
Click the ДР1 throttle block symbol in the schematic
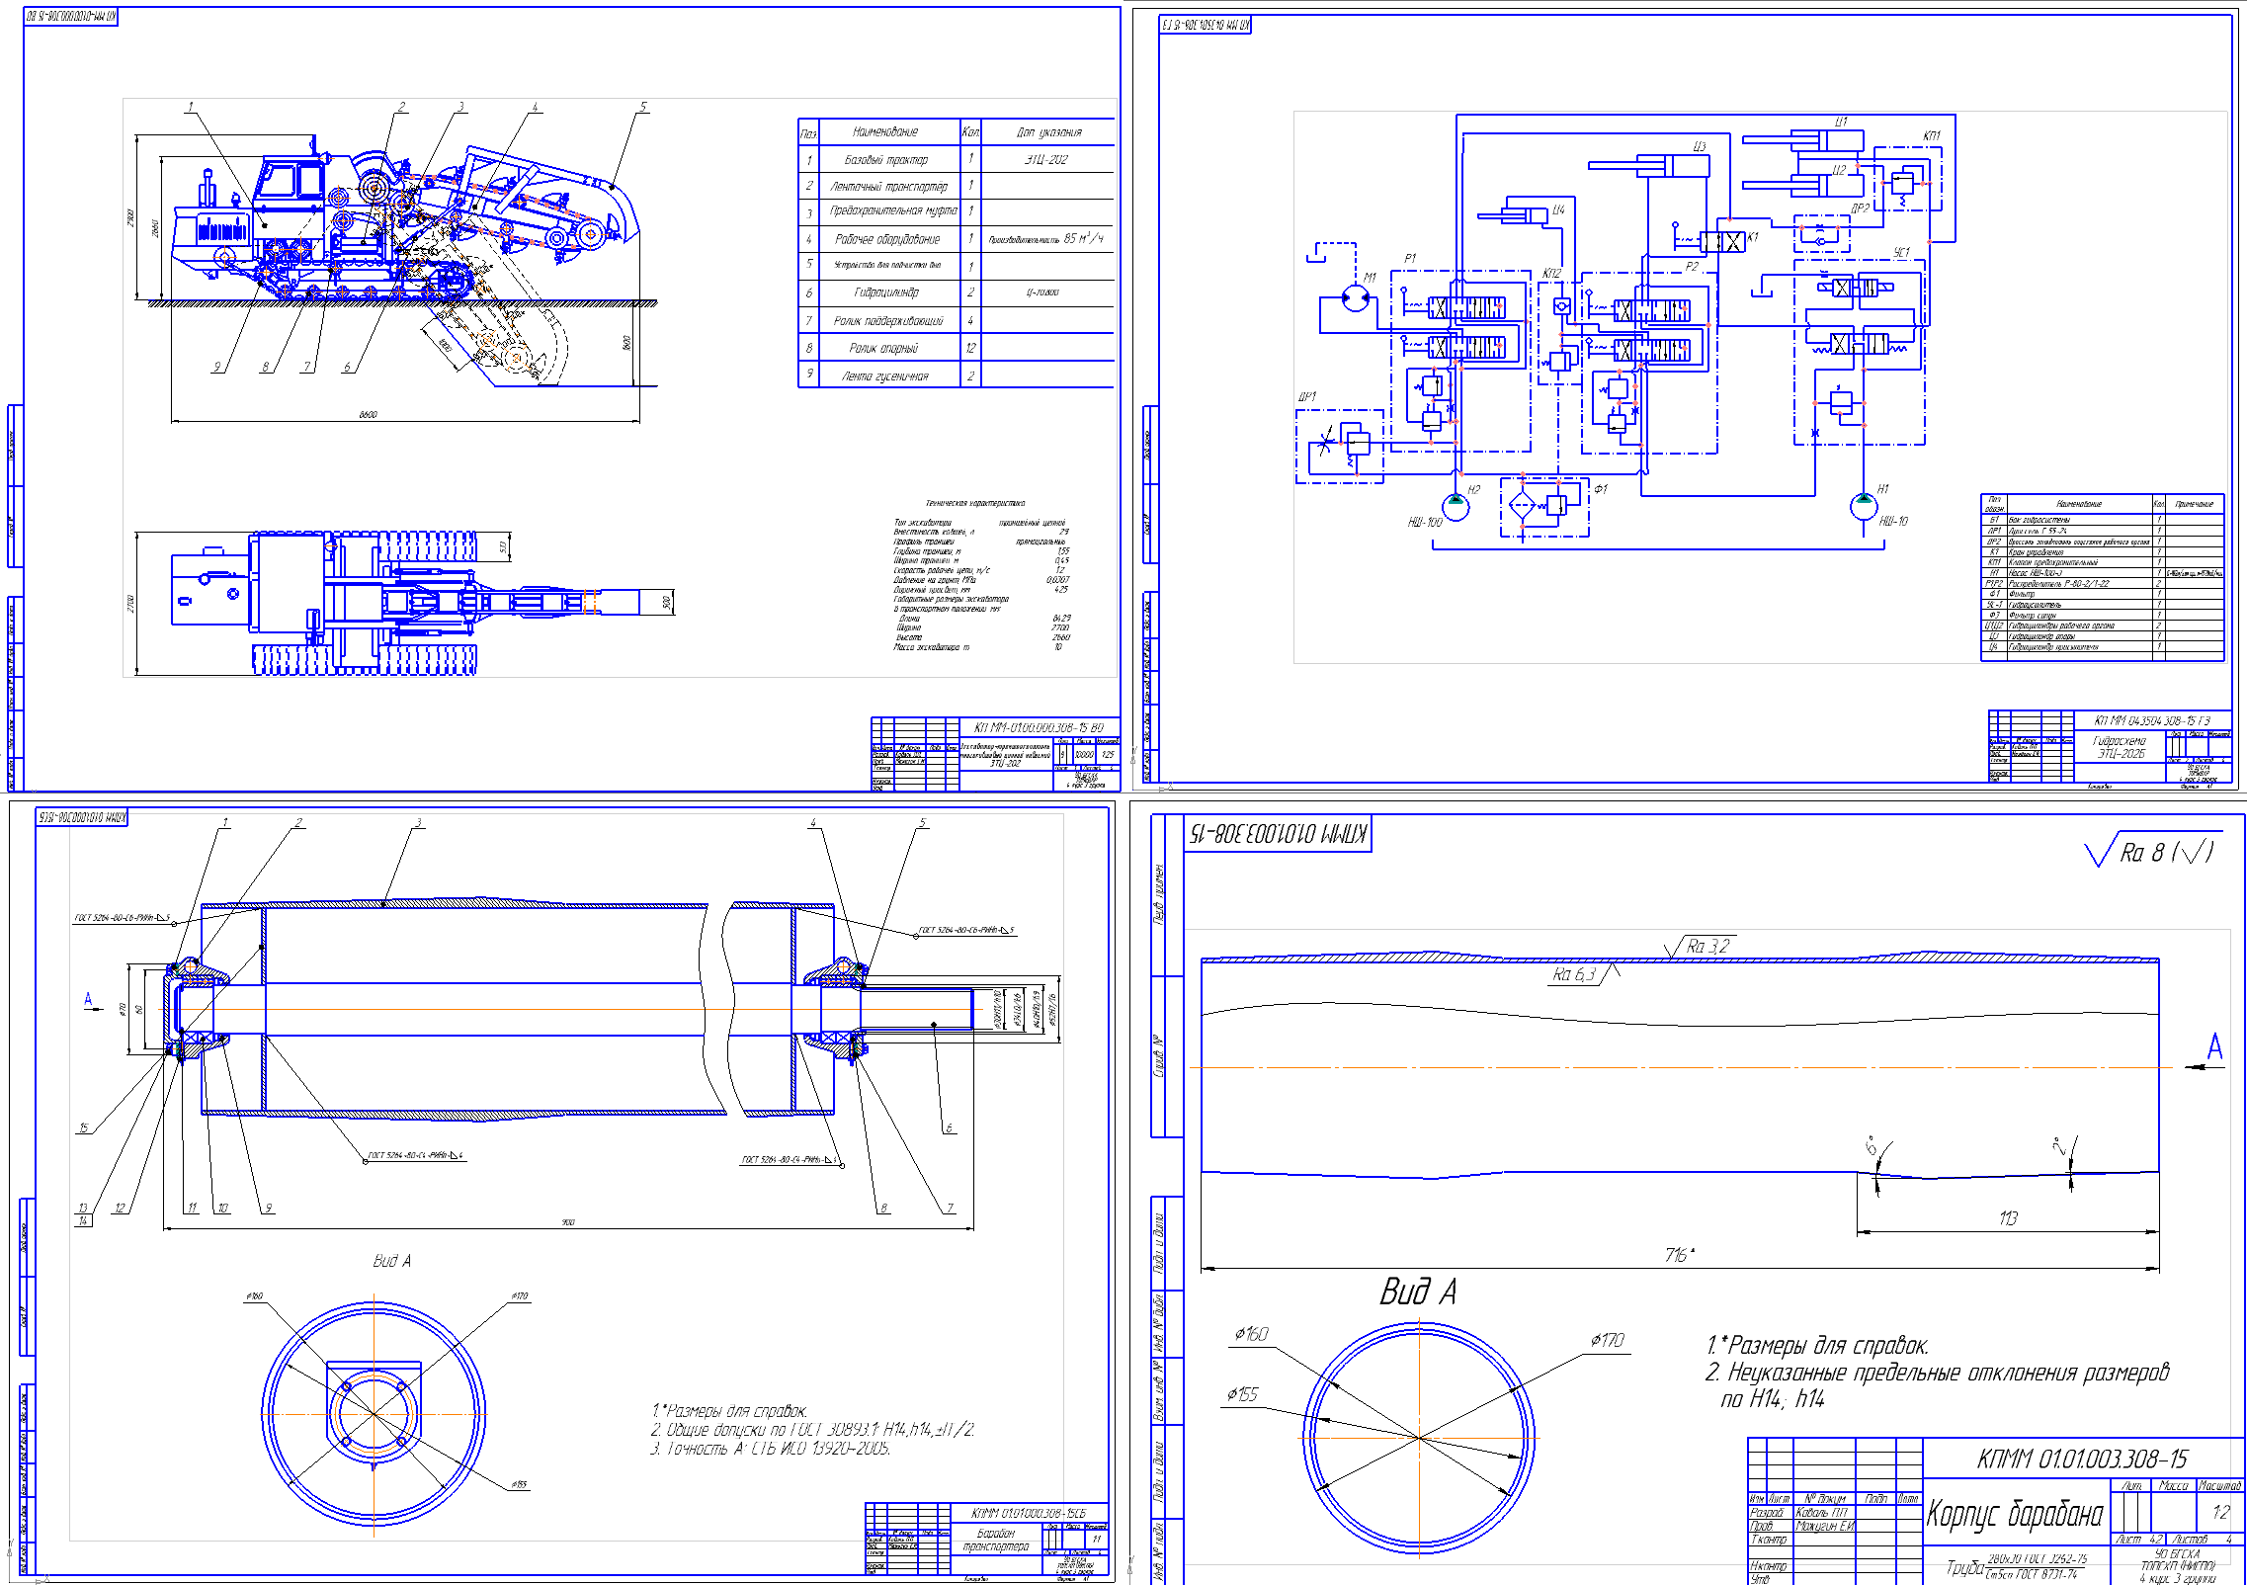click(1340, 447)
